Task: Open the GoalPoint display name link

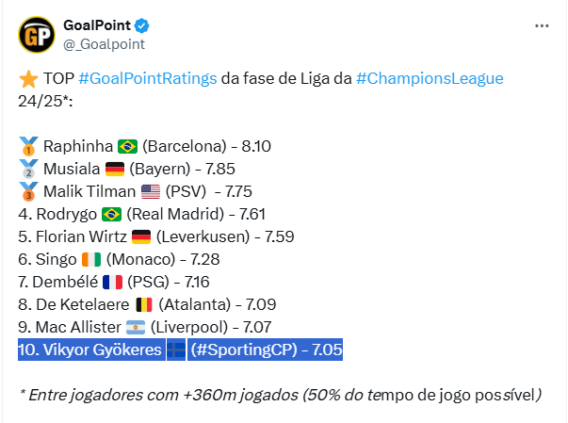Action: pyautogui.click(x=97, y=25)
